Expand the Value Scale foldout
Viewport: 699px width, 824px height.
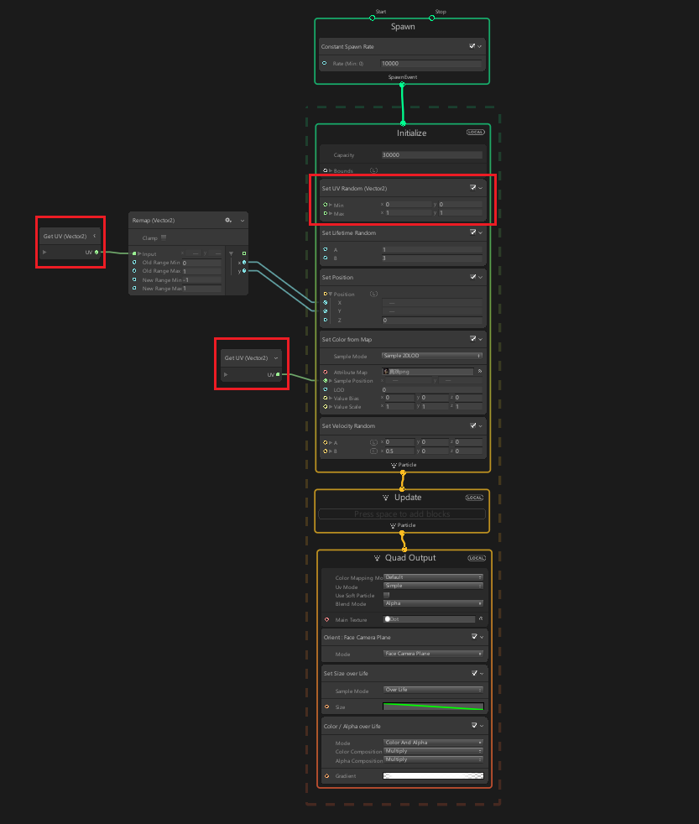[331, 407]
